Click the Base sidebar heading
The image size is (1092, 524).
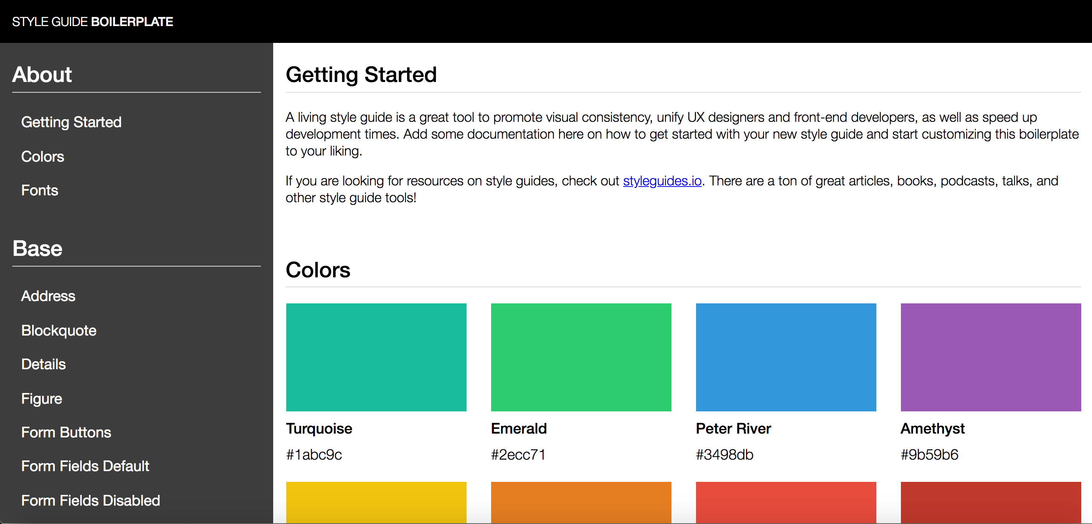[x=37, y=249]
